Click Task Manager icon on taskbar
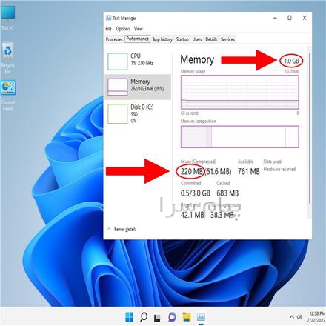Screen dimensions: 326x326 coord(201,317)
